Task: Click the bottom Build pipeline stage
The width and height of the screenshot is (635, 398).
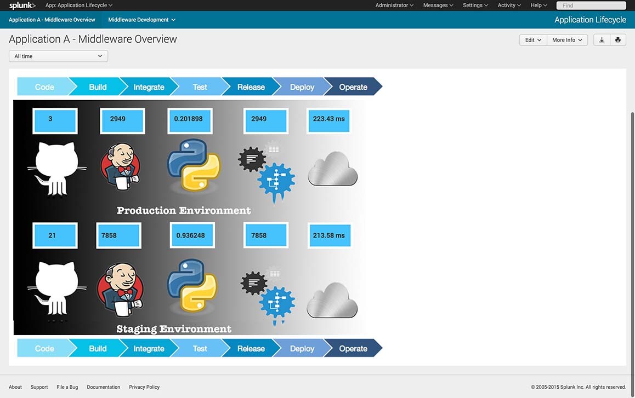Action: pos(98,348)
